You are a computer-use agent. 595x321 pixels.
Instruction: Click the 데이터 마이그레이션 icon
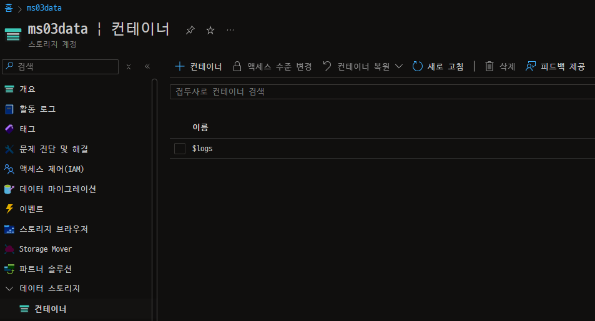point(9,189)
